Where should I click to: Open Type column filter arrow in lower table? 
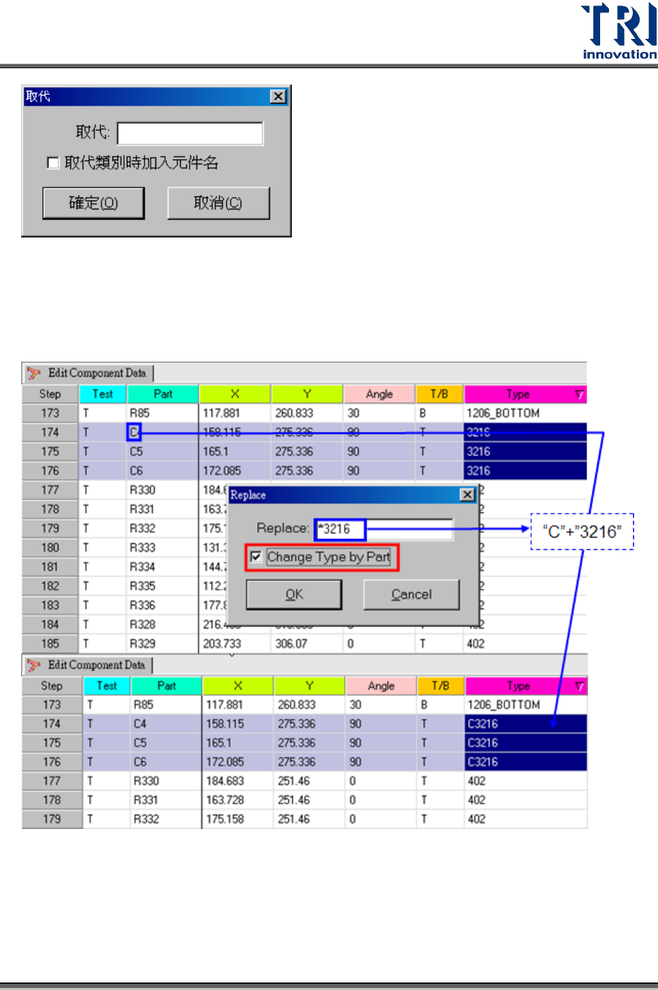pyautogui.click(x=579, y=686)
